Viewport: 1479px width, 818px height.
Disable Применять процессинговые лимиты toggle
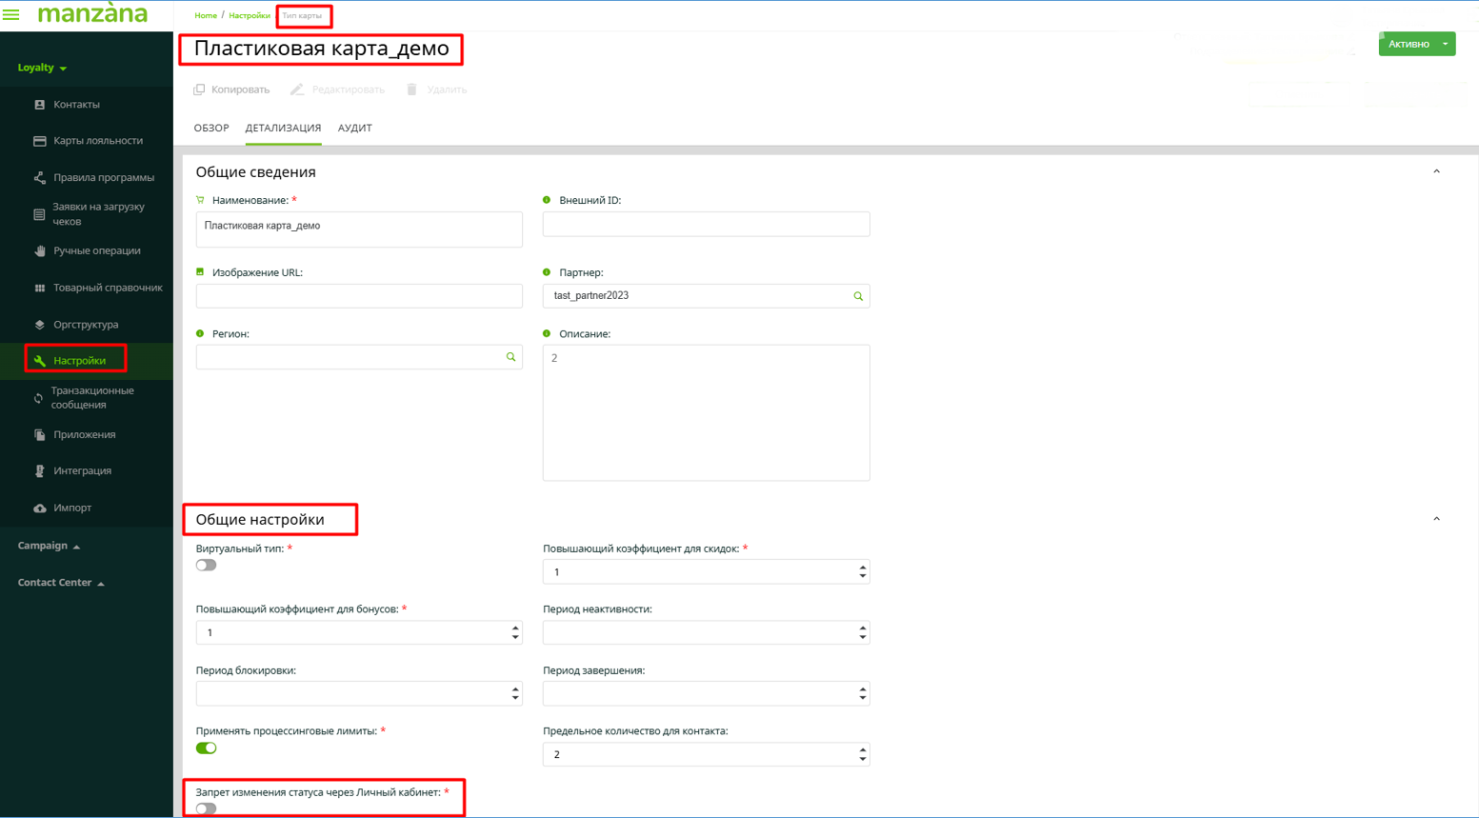click(206, 748)
